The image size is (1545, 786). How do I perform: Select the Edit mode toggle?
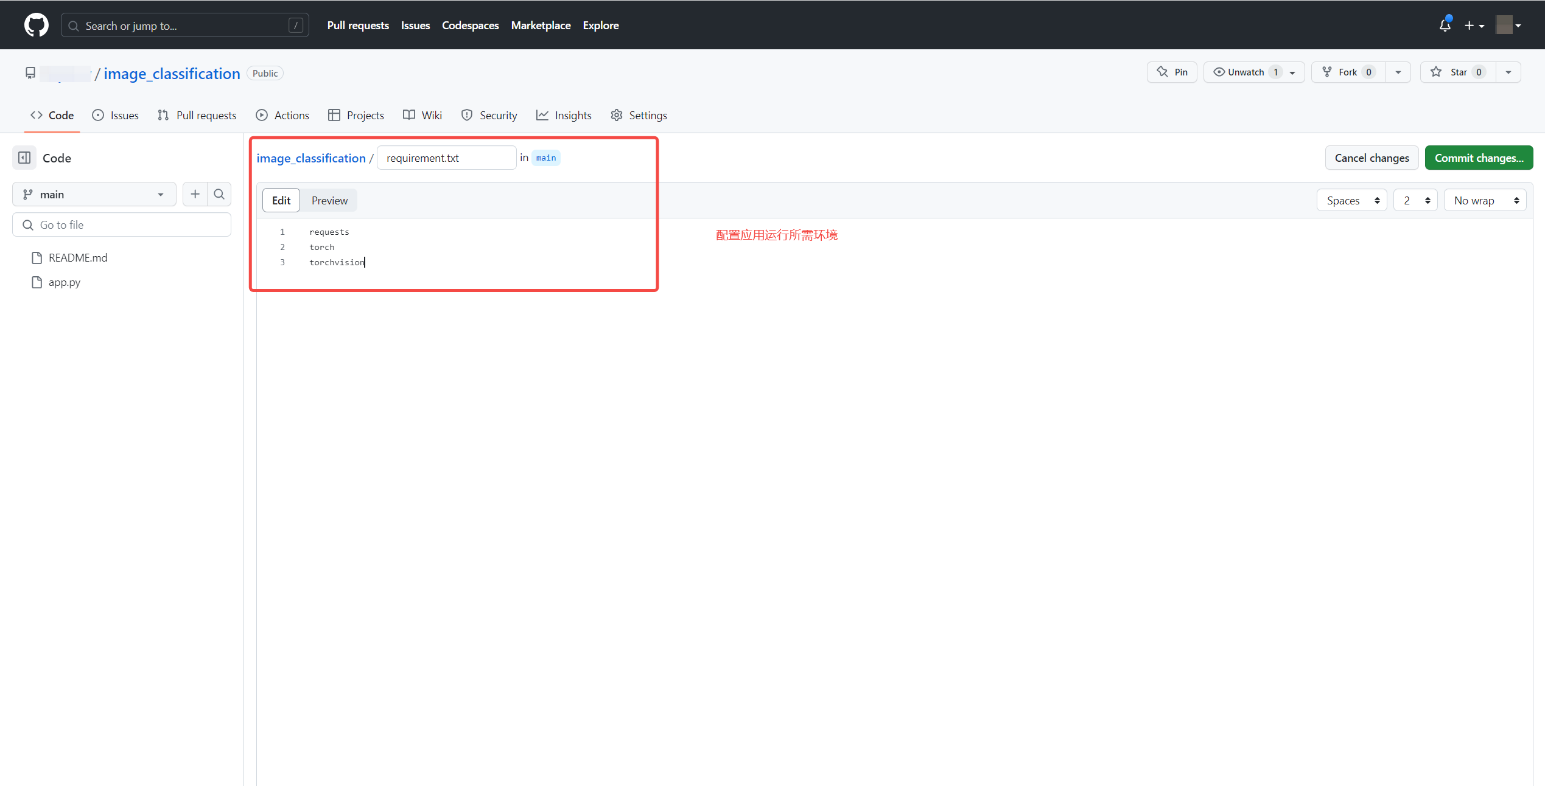point(281,200)
